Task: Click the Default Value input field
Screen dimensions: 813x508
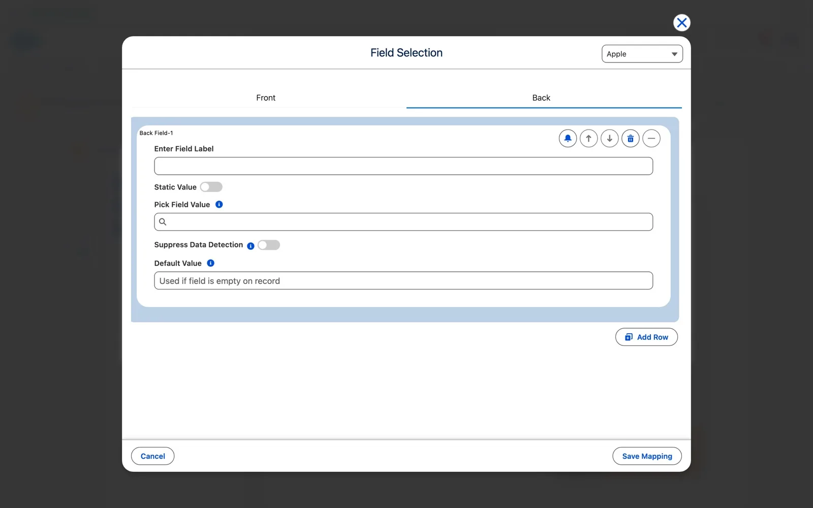Action: (403, 281)
